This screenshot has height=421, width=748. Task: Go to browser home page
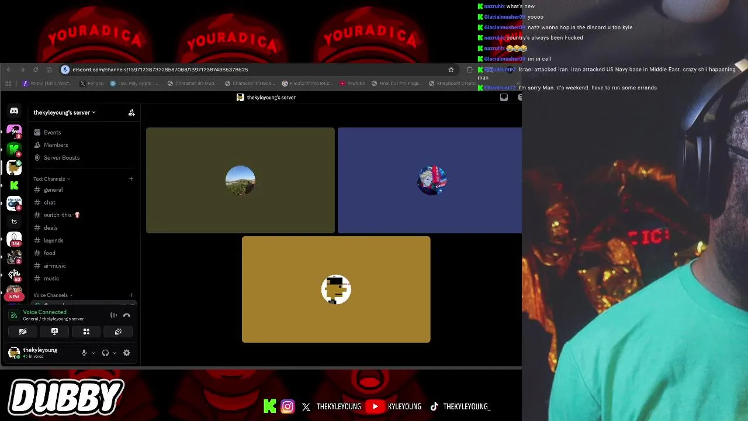tap(49, 70)
